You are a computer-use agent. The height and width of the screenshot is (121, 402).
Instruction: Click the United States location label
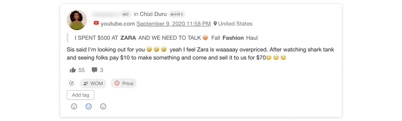235,24
